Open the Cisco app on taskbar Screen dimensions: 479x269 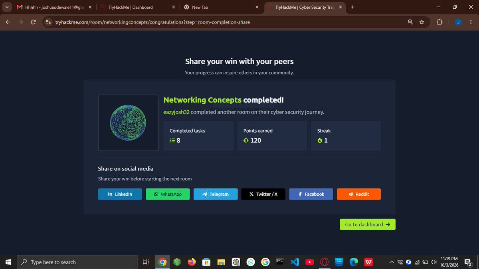339,262
